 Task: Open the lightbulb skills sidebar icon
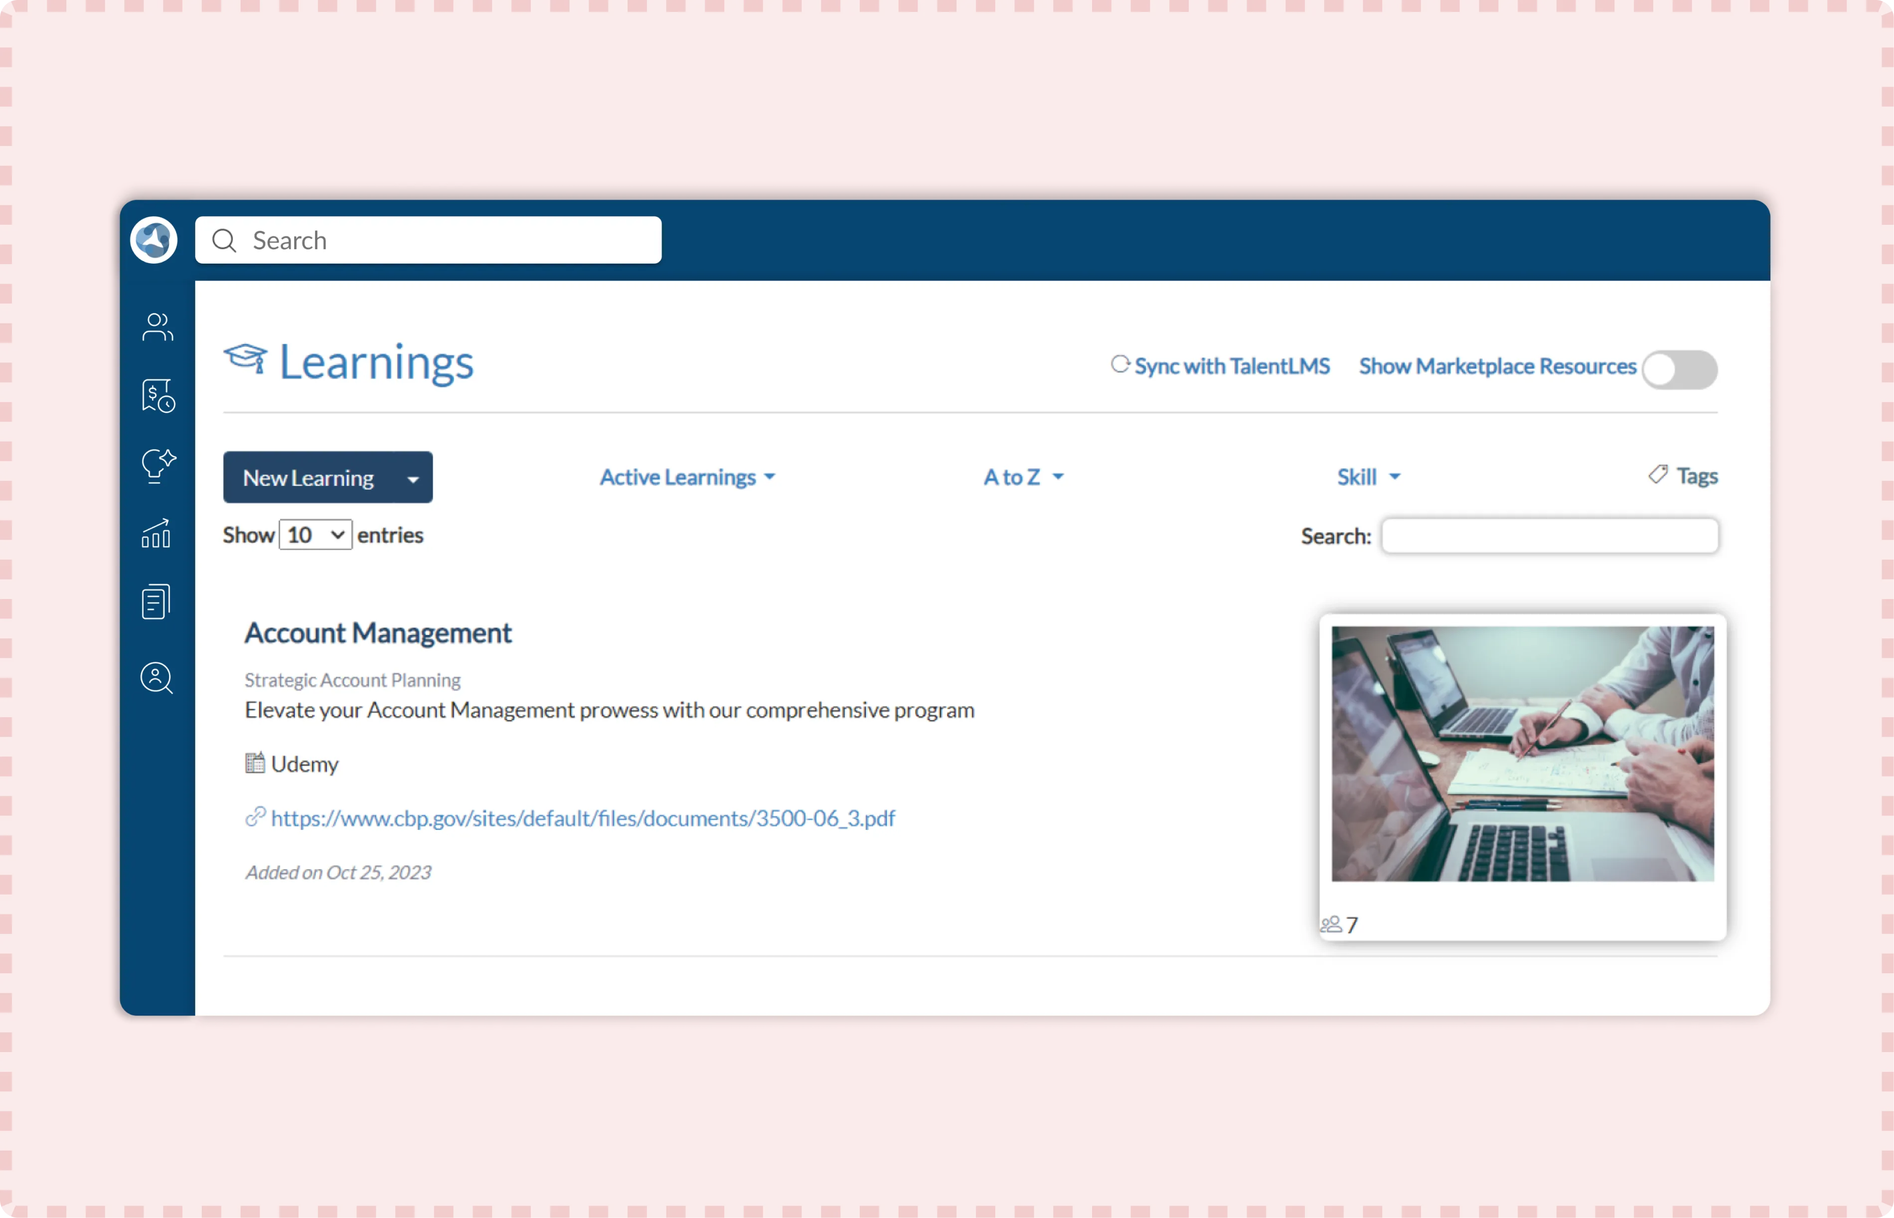point(158,465)
